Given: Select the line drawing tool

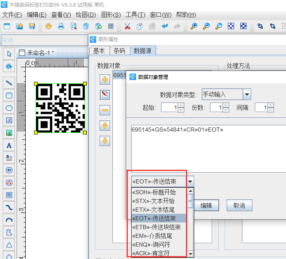Looking at the screenshot, I should (x=9, y=83).
